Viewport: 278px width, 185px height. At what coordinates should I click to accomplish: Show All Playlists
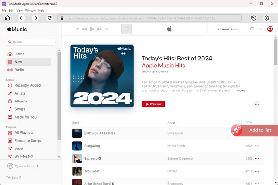29,132
